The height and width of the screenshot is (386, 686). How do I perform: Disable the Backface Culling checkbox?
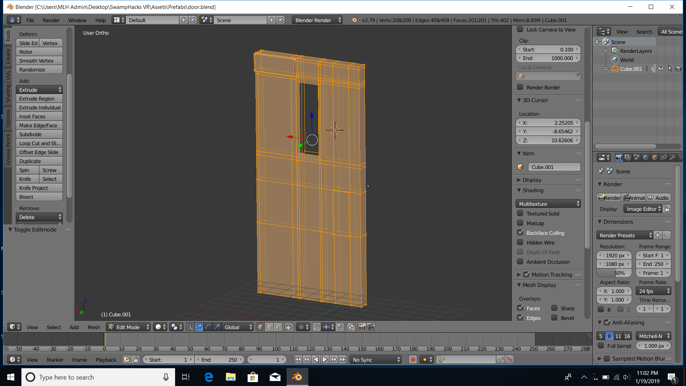click(x=520, y=233)
